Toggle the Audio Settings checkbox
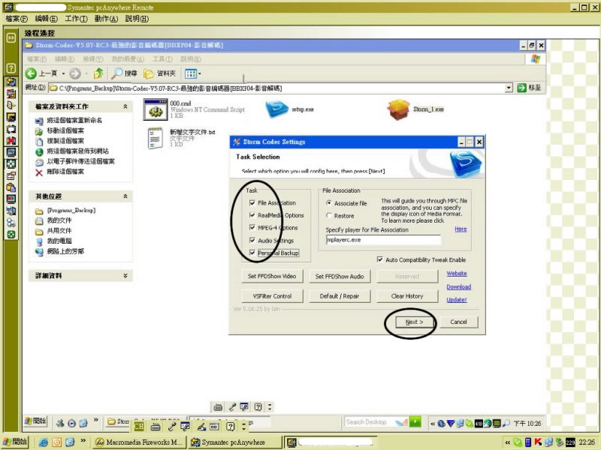This screenshot has height=450, width=601. coord(252,240)
